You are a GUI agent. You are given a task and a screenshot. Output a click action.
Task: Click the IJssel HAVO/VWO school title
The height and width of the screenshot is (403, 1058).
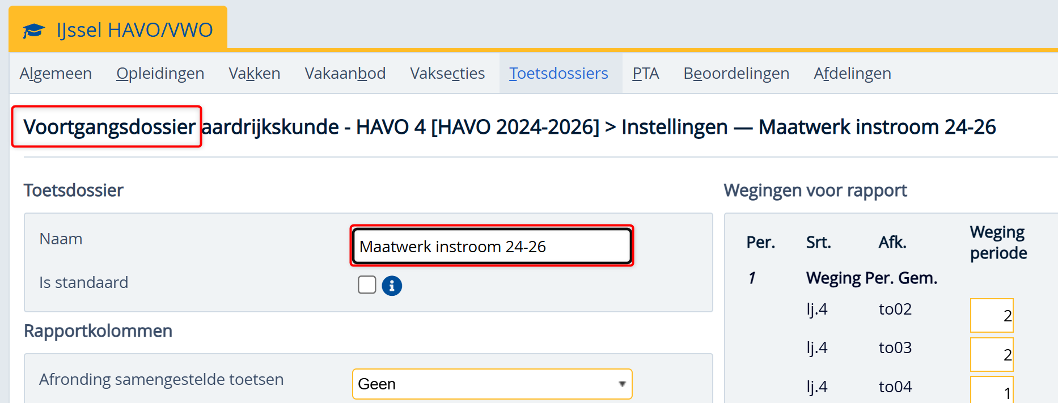134,30
